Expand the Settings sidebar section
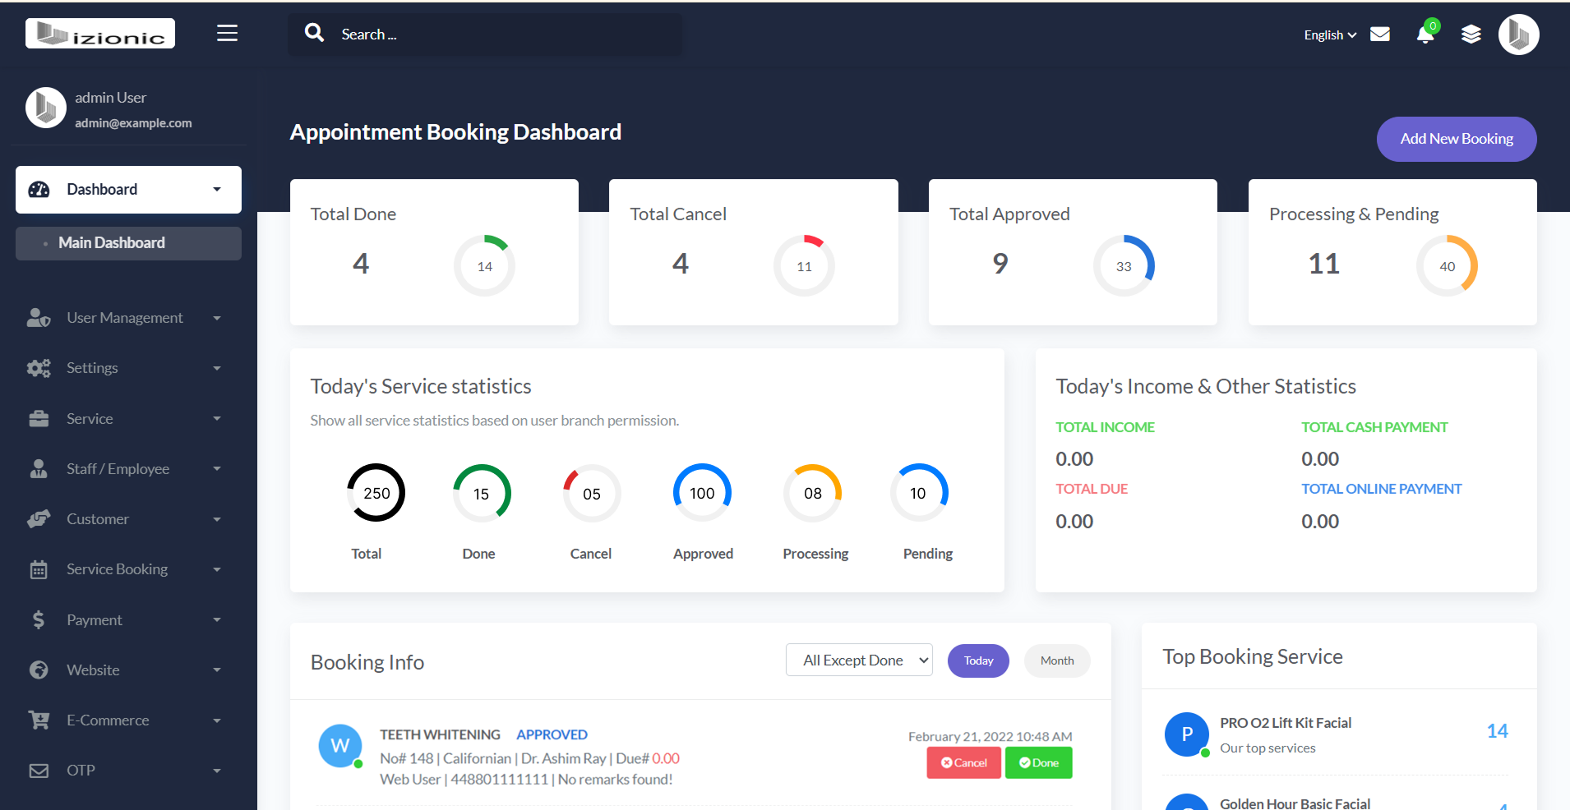Image resolution: width=1570 pixels, height=810 pixels. point(92,367)
